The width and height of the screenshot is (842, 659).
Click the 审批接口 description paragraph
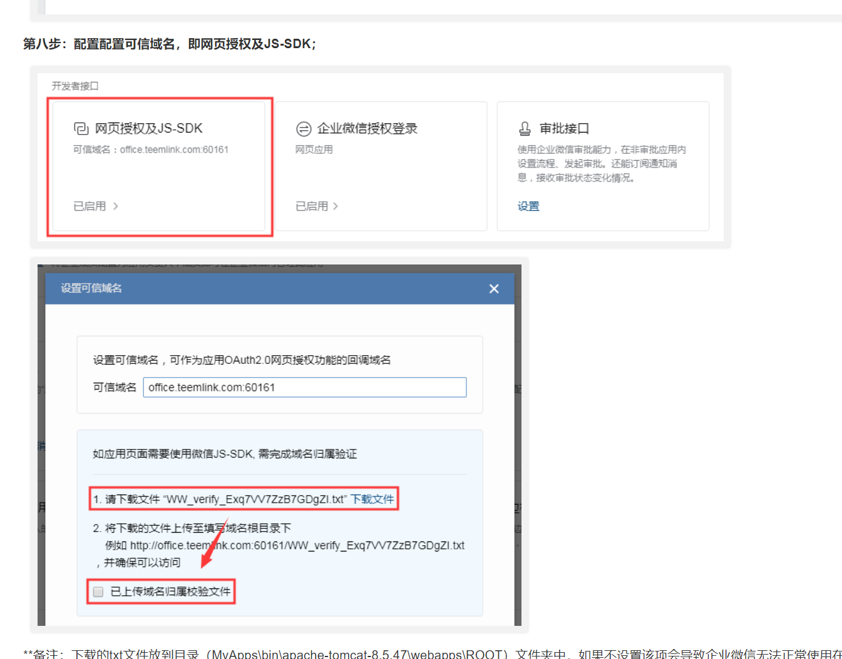[x=602, y=164]
